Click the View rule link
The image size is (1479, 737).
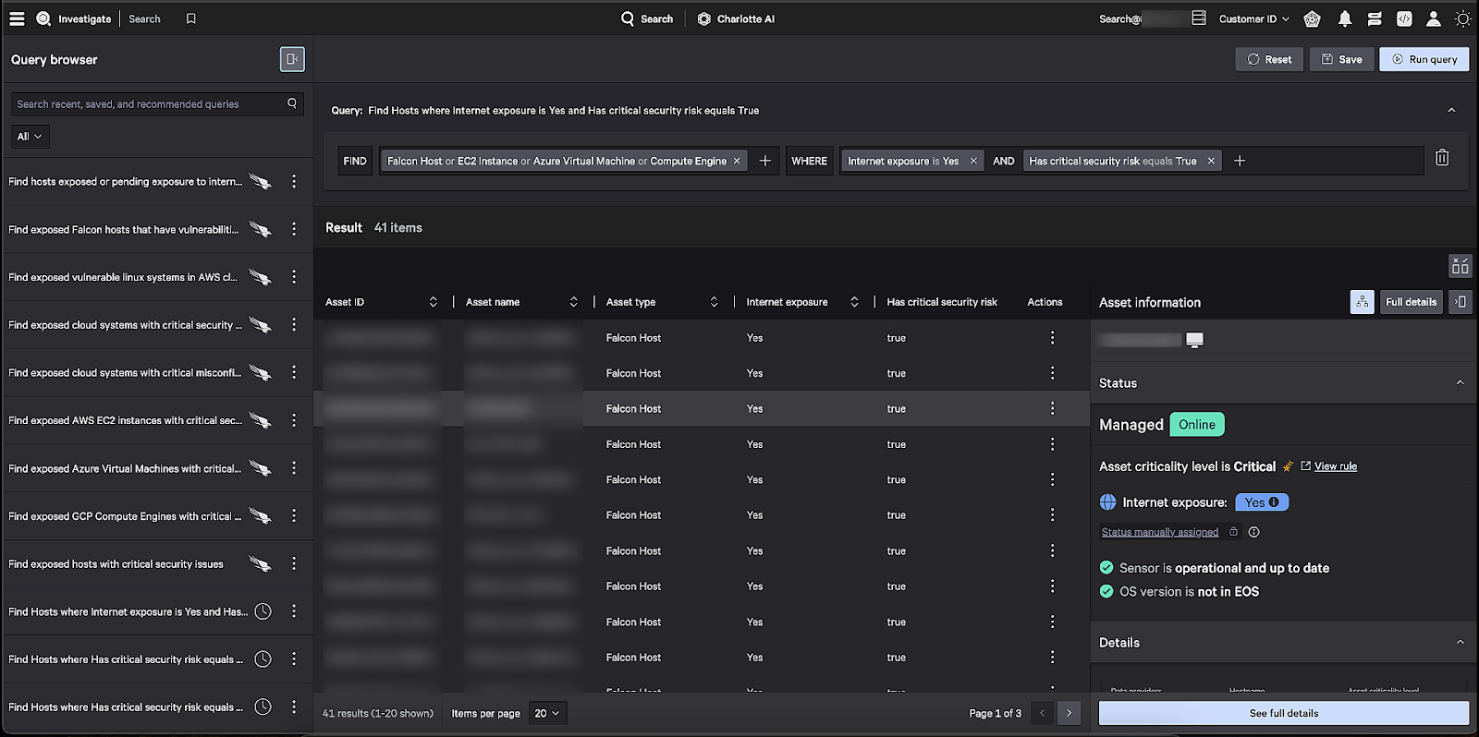tap(1336, 466)
